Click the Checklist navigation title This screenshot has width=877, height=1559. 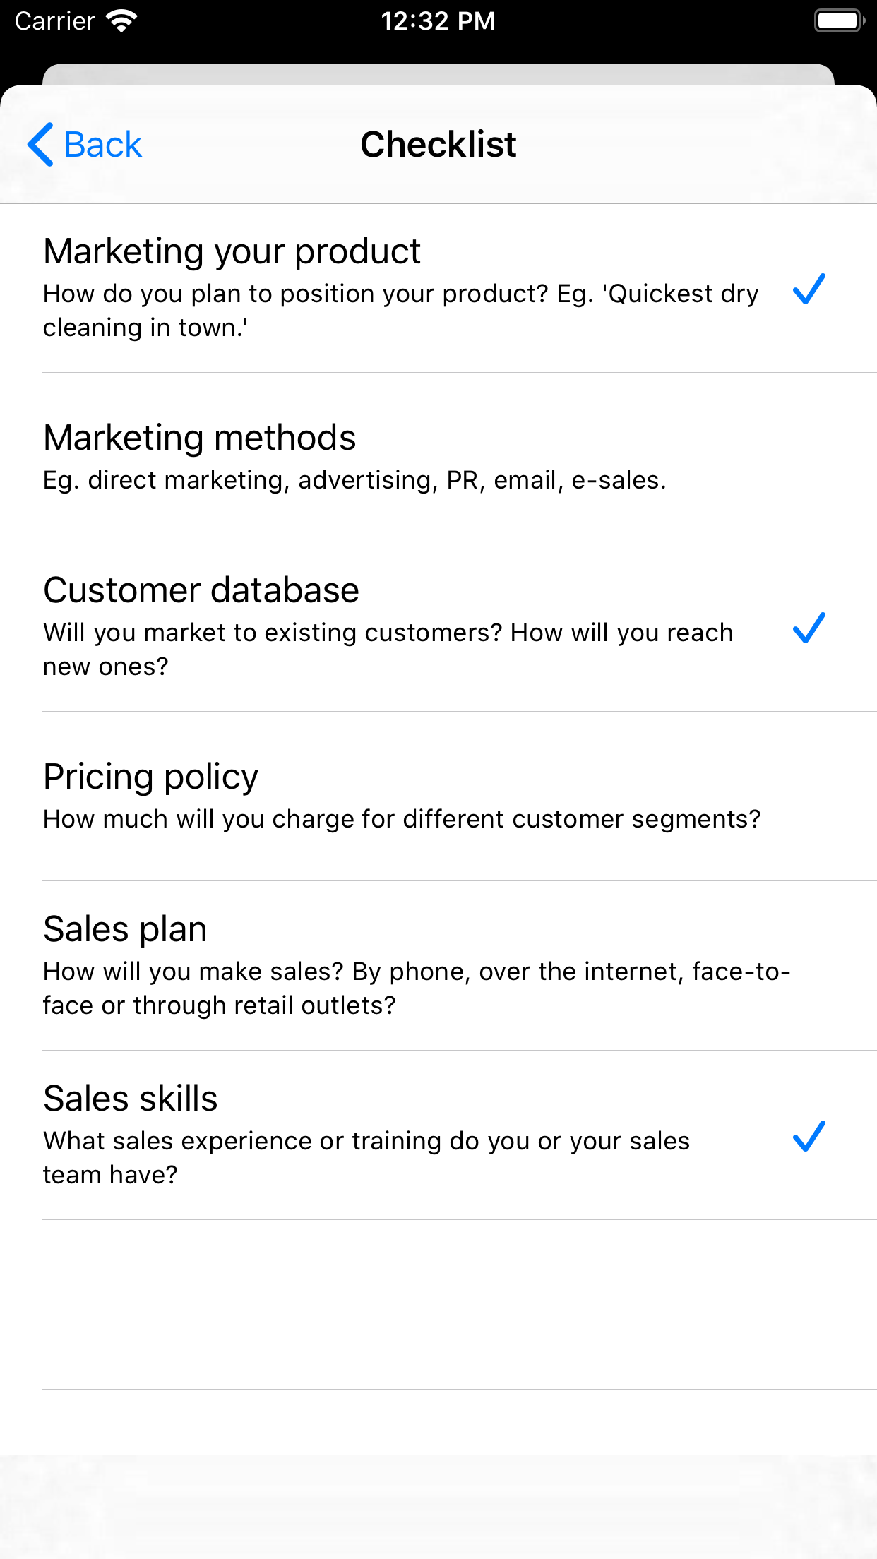point(438,145)
